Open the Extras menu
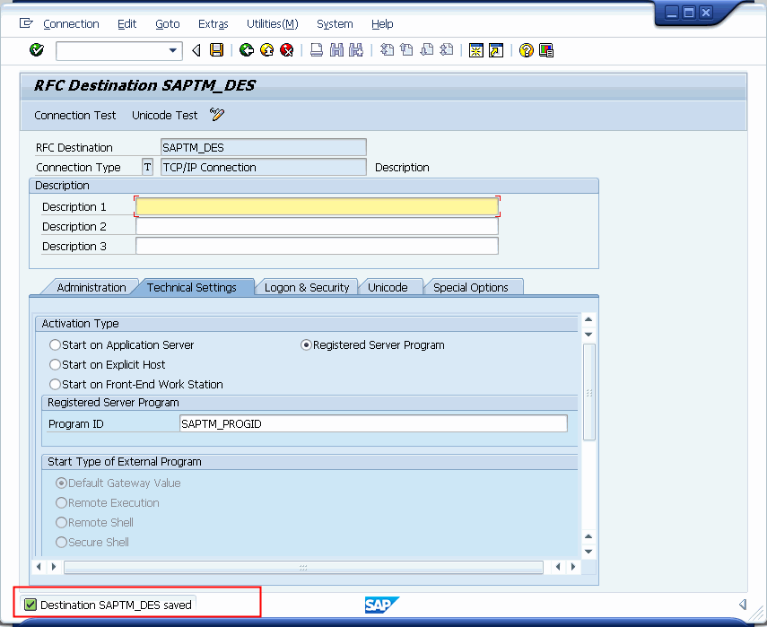Image resolution: width=767 pixels, height=627 pixels. point(213,24)
